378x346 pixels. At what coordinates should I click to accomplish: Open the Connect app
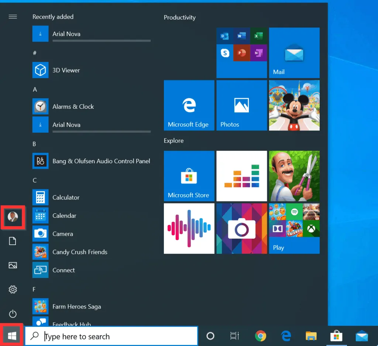(x=63, y=270)
